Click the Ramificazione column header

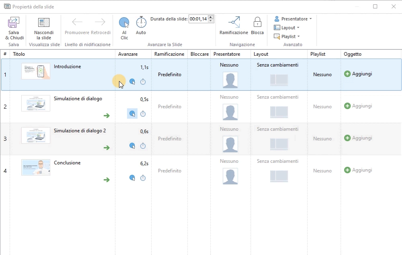click(x=169, y=54)
